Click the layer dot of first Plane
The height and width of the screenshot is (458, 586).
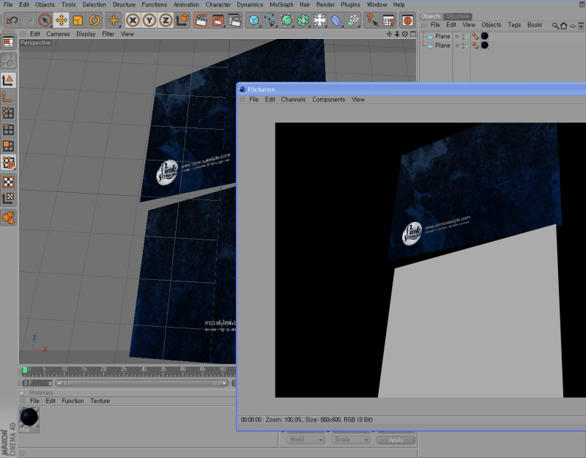pyautogui.click(x=456, y=36)
